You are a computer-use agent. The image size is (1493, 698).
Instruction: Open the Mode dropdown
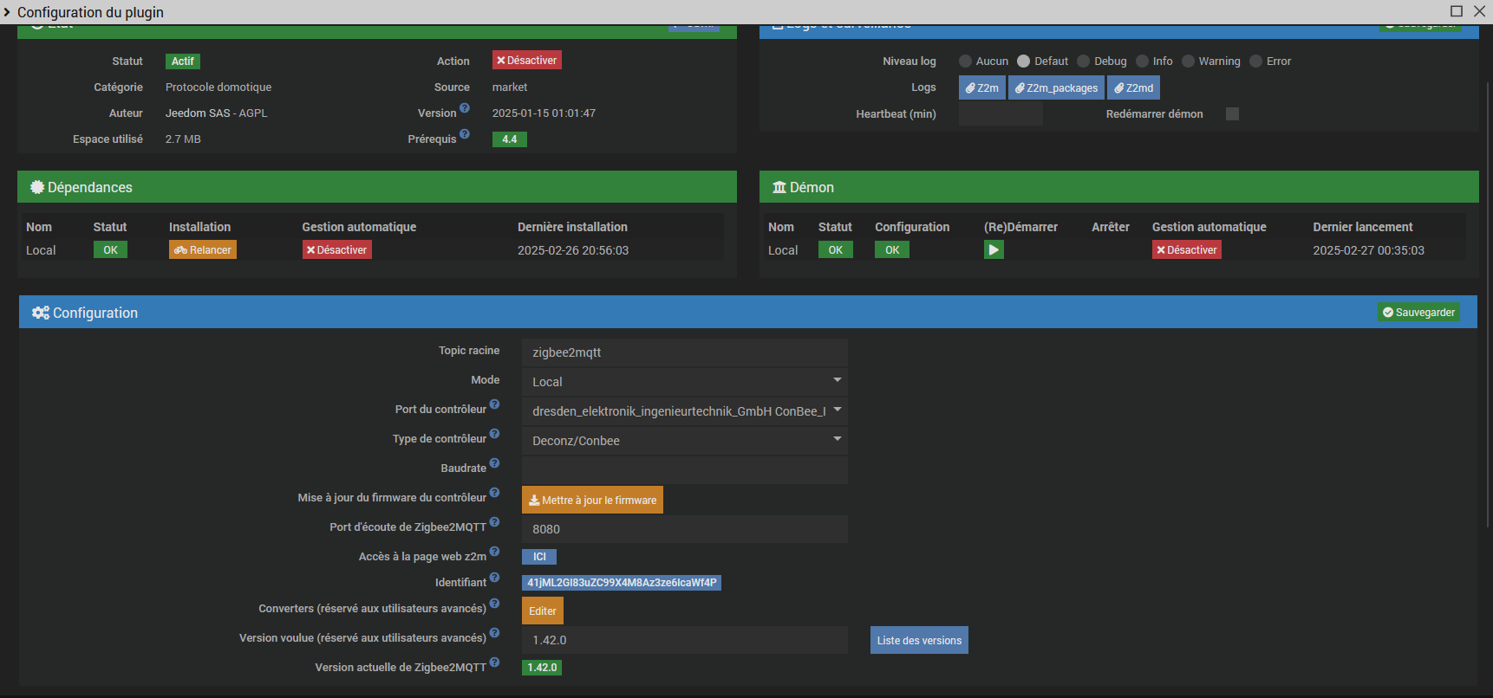pos(684,382)
